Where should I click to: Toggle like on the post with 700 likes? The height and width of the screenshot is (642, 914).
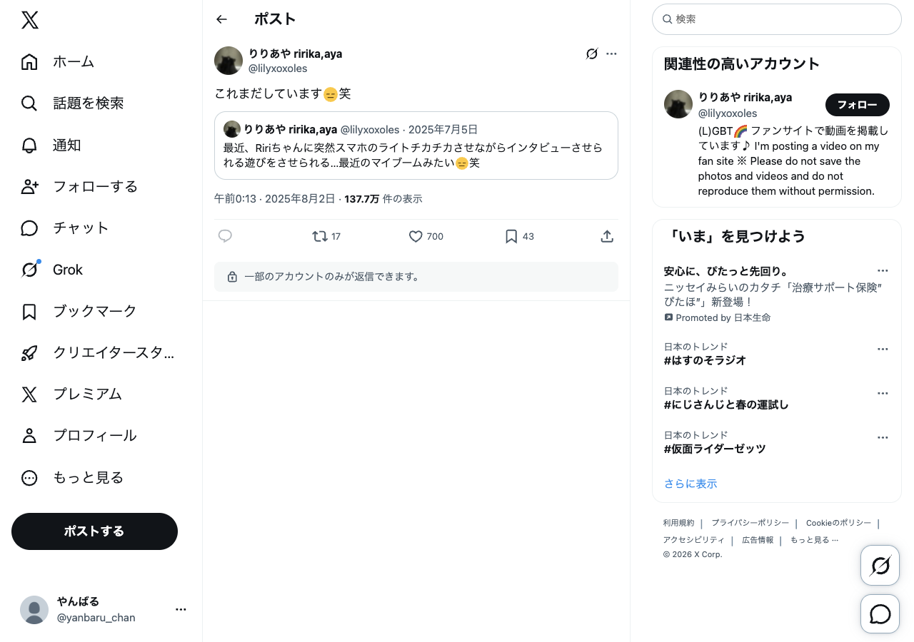tap(416, 236)
